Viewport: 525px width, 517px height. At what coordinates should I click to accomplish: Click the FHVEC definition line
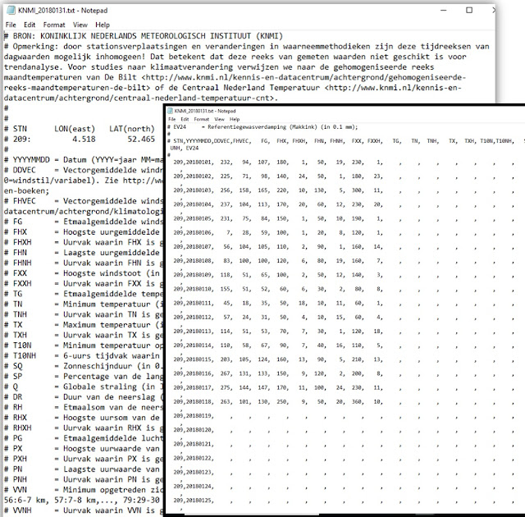pos(84,201)
